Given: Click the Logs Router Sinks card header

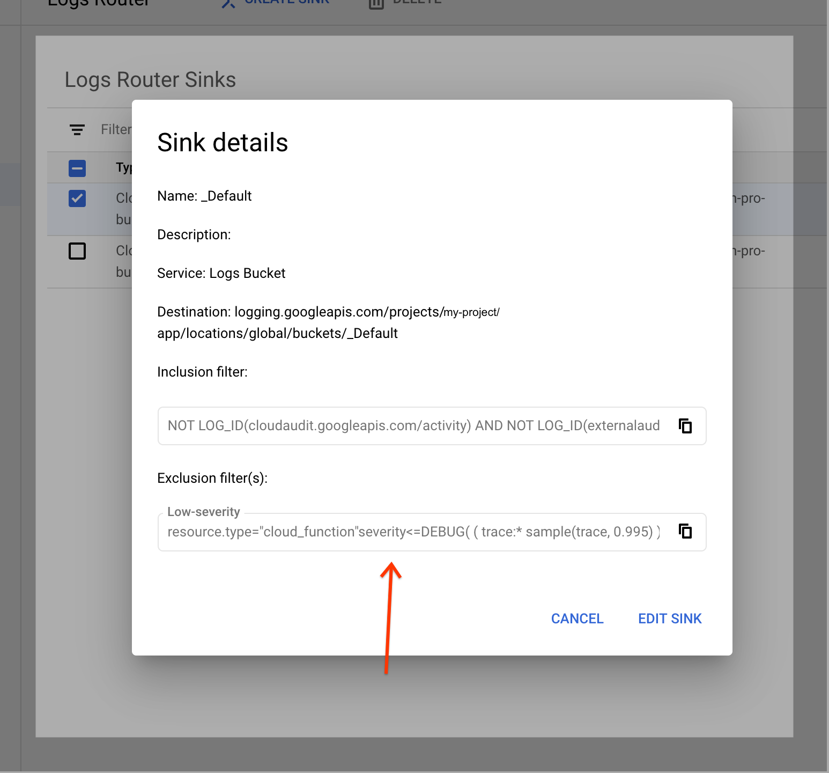Looking at the screenshot, I should (x=150, y=79).
